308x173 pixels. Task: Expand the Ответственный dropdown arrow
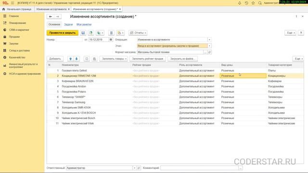click(134, 168)
